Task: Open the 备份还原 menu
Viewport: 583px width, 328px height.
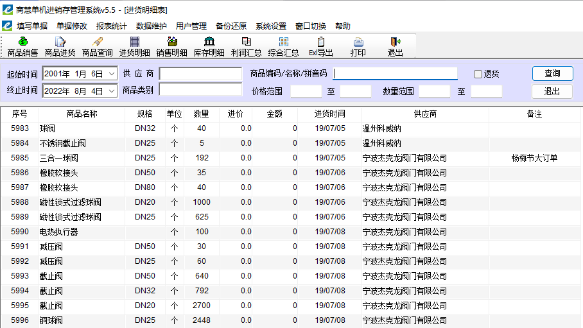Action: [231, 26]
